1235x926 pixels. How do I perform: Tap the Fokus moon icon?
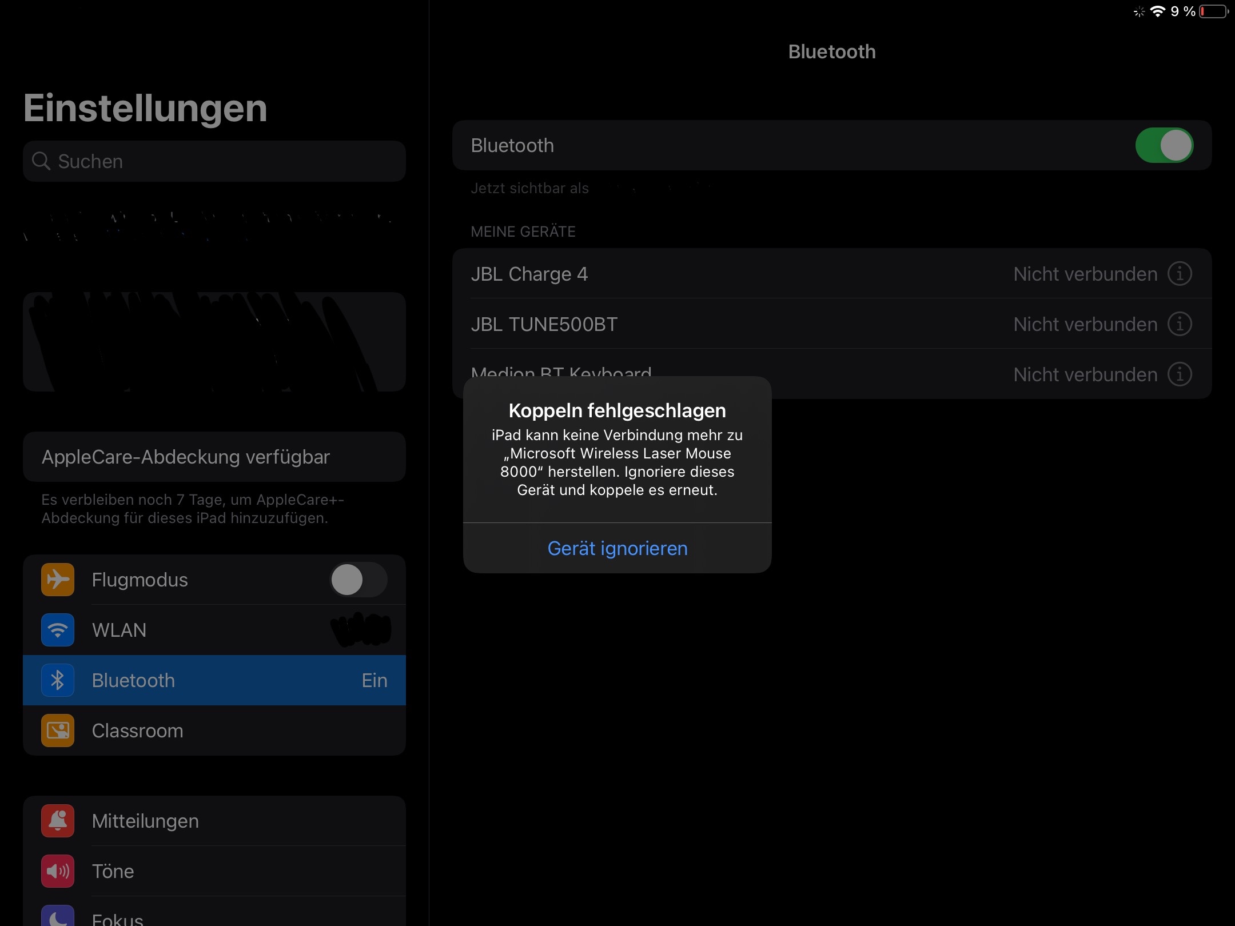pos(58,916)
